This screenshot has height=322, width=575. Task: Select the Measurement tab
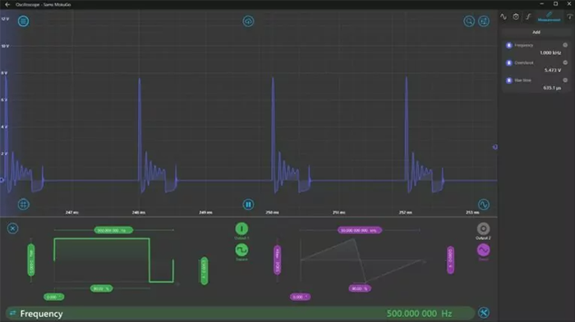point(549,17)
